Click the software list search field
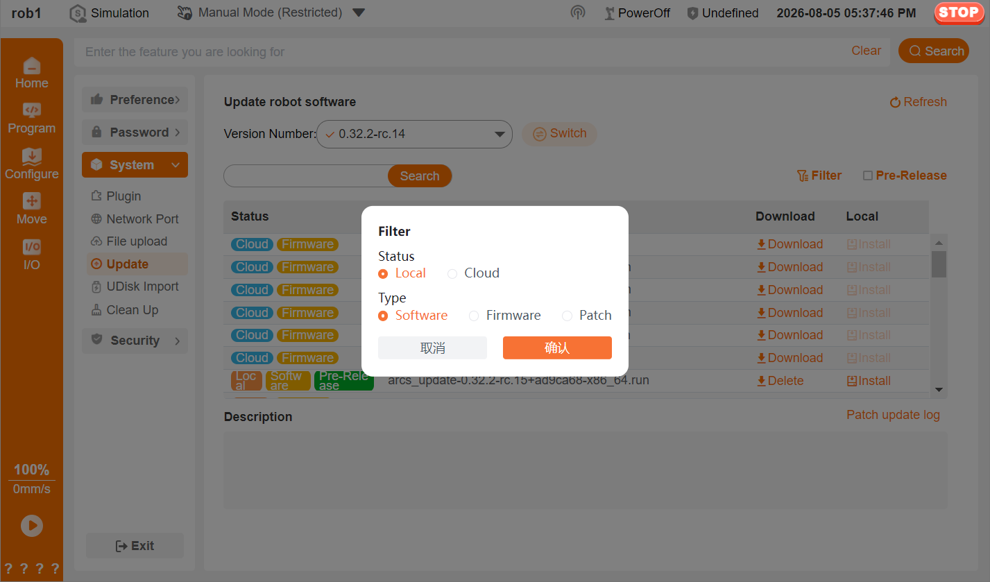990x582 pixels. 306,176
